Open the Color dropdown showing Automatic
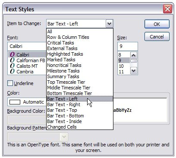The width and height of the screenshot is (176, 158). (x=27, y=102)
